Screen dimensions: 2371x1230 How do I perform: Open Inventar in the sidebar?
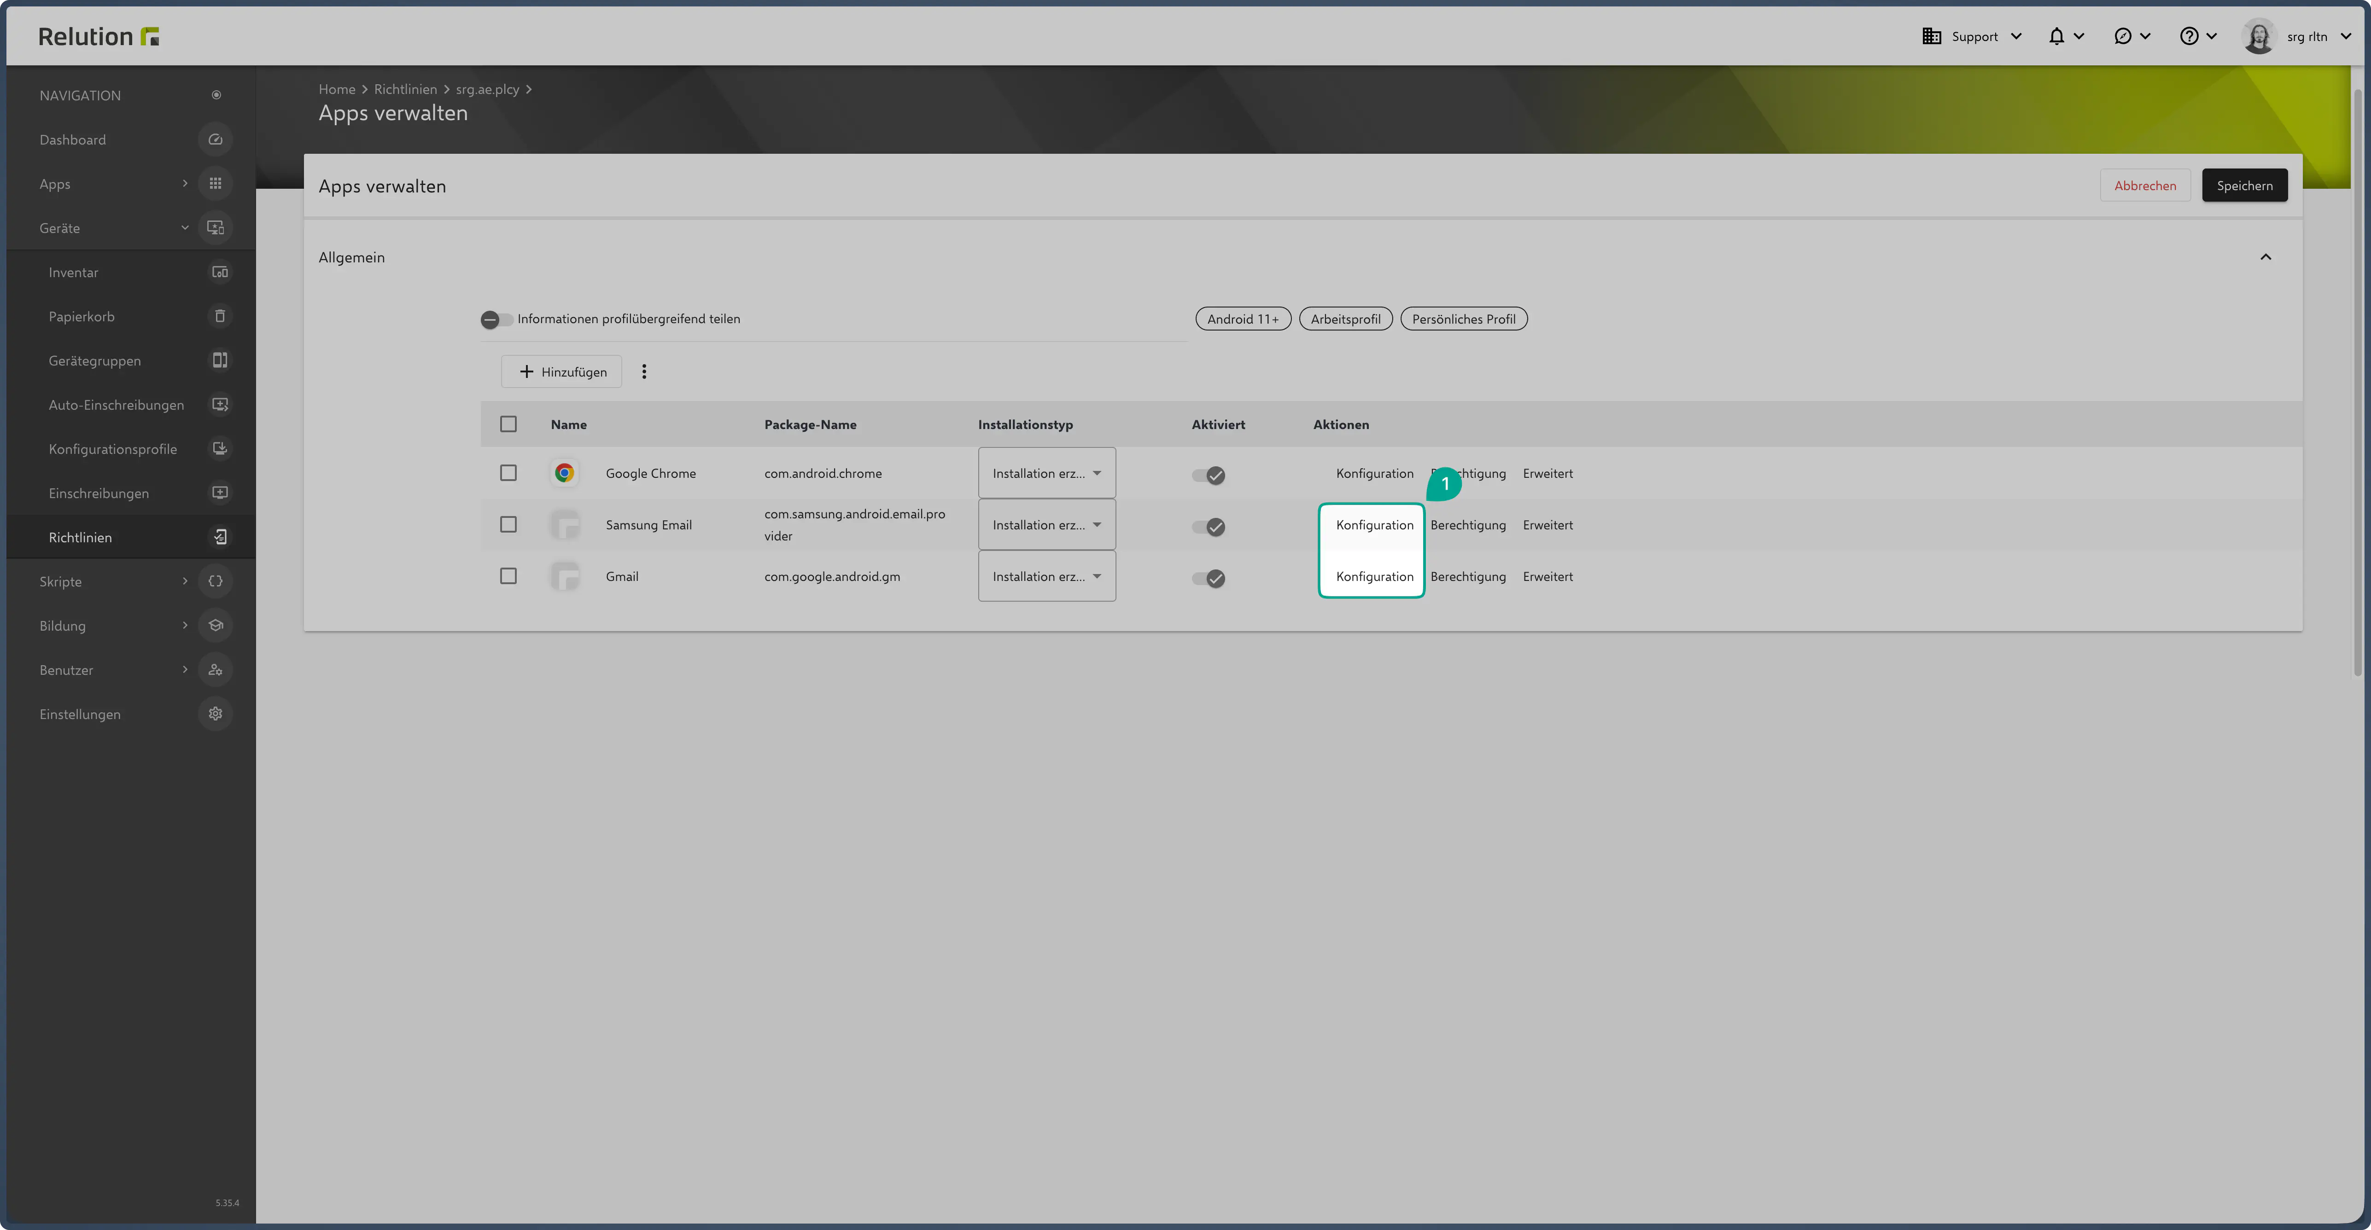[x=74, y=273]
